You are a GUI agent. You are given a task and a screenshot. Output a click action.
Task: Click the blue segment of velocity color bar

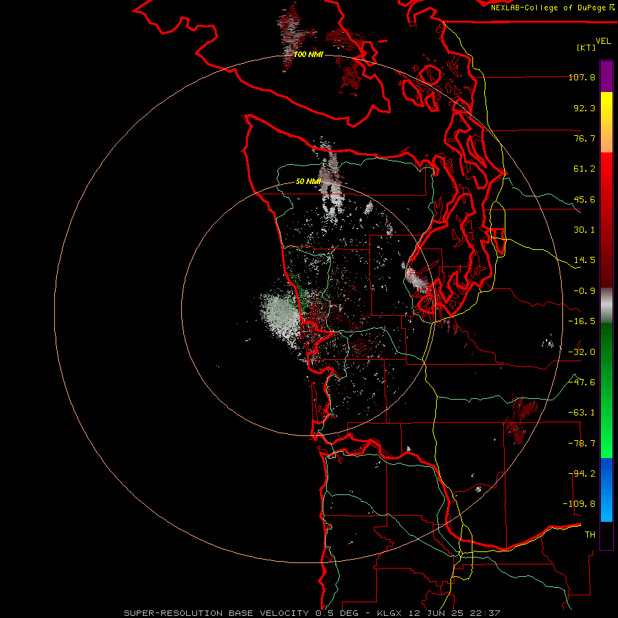coord(606,490)
